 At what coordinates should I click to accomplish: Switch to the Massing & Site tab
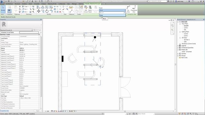(x=52, y=4)
